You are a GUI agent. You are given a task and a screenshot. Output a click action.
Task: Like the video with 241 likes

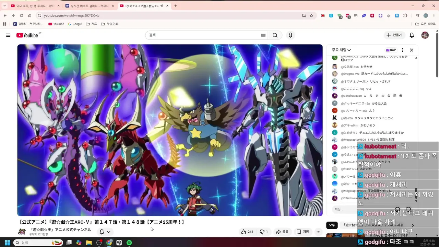tap(247, 232)
